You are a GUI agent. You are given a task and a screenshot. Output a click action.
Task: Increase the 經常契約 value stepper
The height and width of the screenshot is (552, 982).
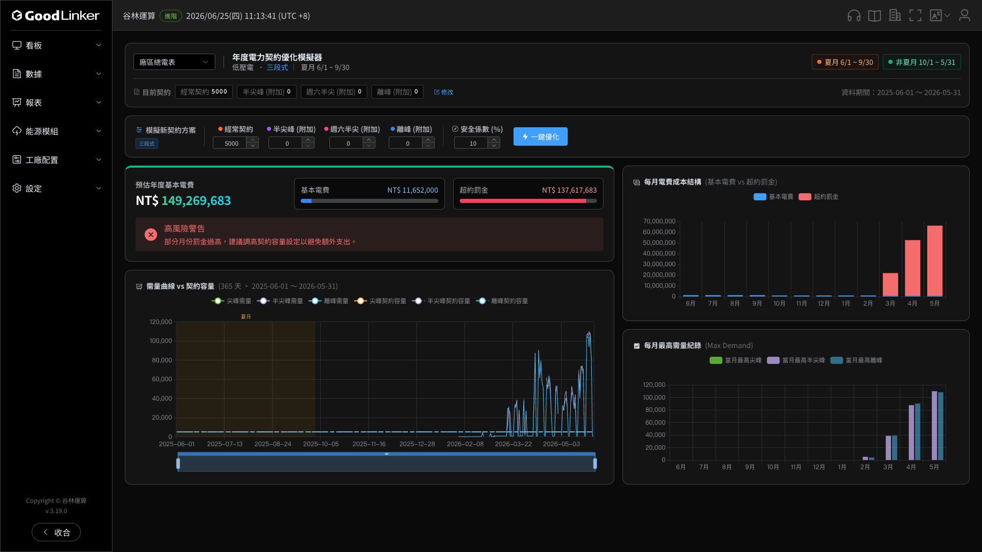(253, 140)
